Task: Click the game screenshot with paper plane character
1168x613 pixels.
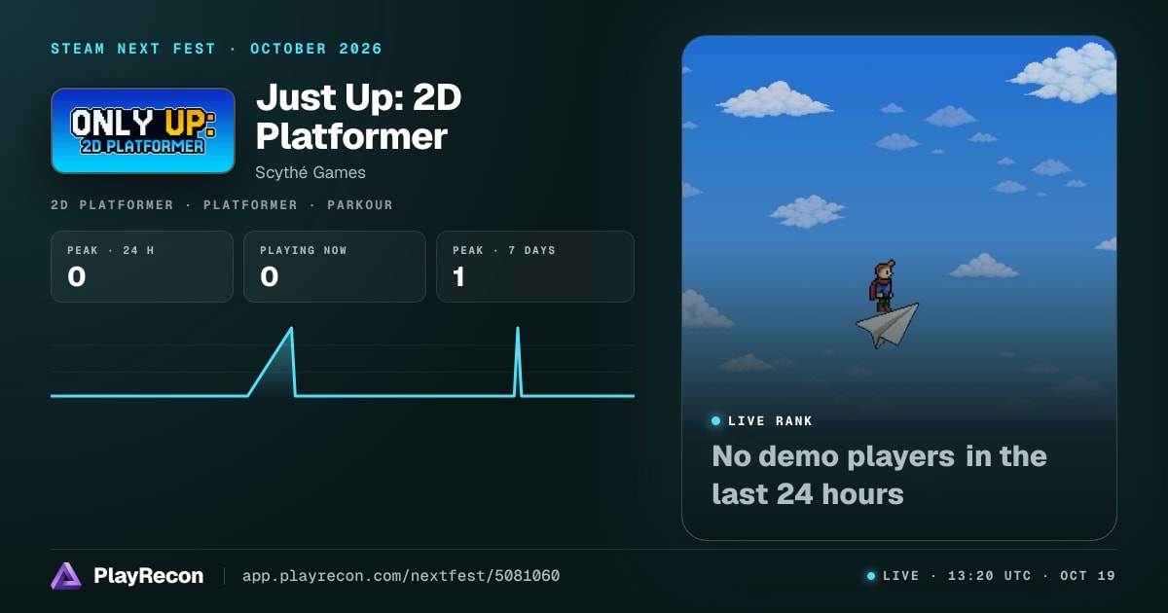Action: 899,288
